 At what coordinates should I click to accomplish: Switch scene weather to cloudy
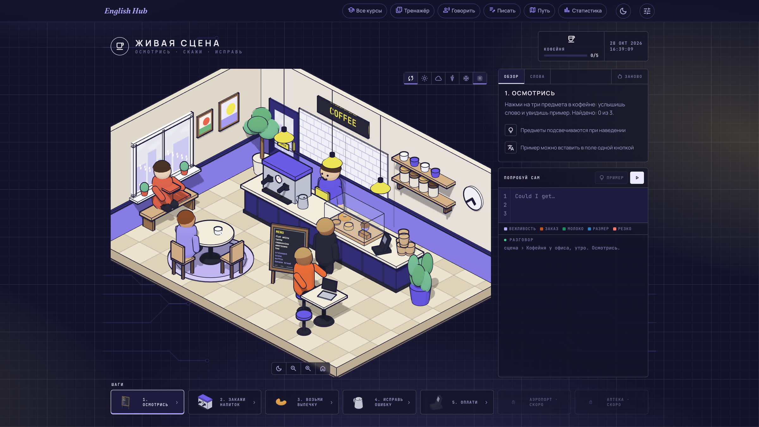click(x=438, y=78)
